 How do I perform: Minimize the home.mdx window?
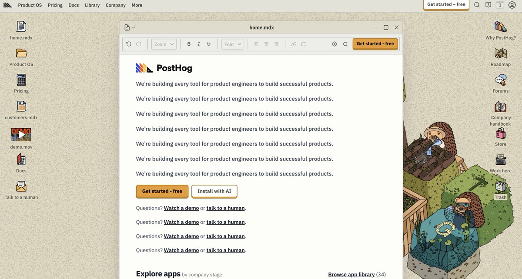coord(376,28)
